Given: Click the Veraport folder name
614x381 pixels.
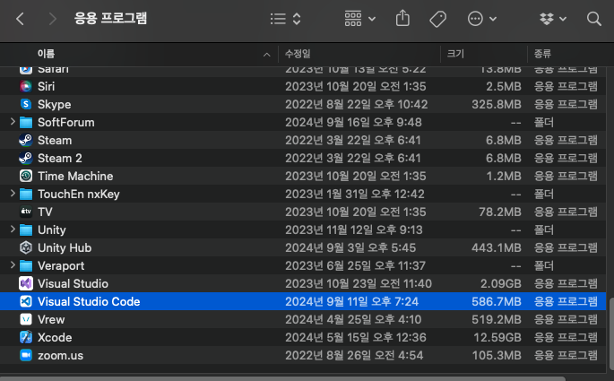Looking at the screenshot, I should click(x=61, y=266).
